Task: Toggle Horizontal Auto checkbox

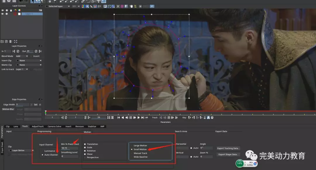Action: (x=191, y=148)
